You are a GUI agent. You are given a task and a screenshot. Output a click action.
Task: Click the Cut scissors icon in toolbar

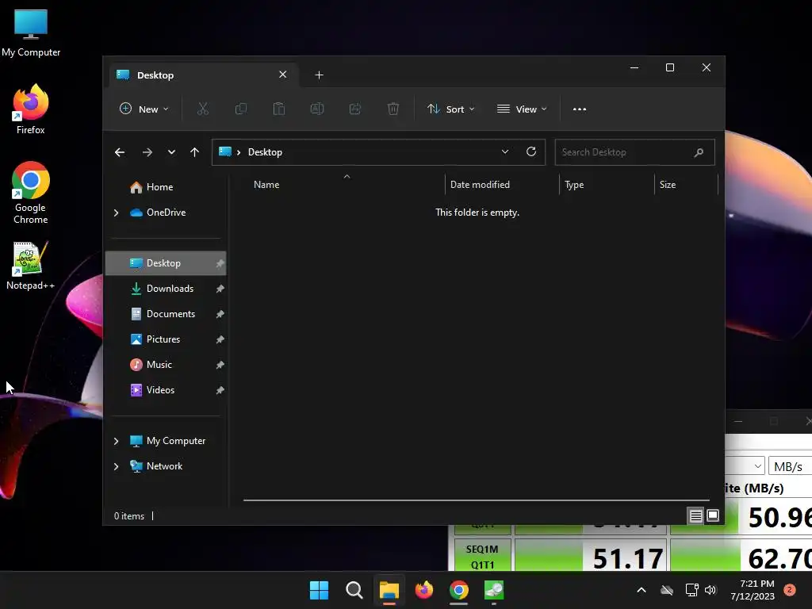pos(202,109)
